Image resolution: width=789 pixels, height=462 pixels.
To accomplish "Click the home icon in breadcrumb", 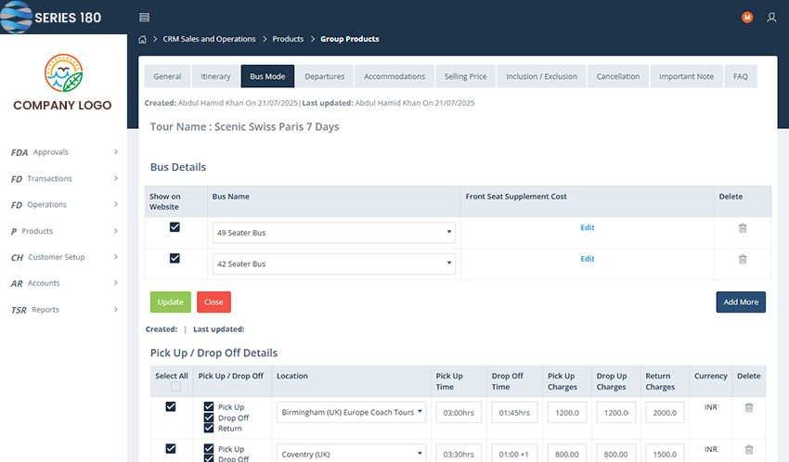I will [142, 39].
